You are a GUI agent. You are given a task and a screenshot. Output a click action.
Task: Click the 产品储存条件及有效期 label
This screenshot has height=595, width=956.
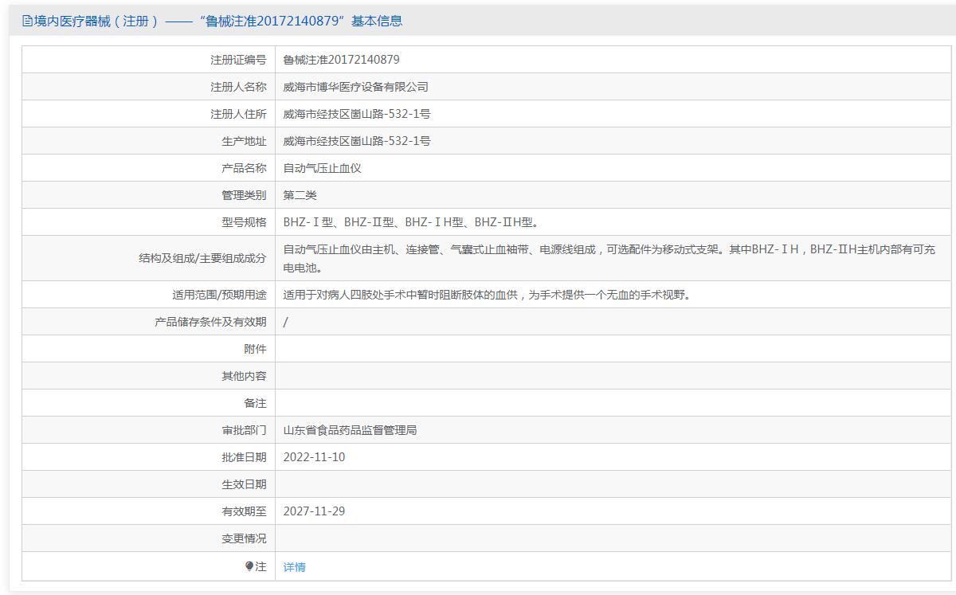coord(210,322)
